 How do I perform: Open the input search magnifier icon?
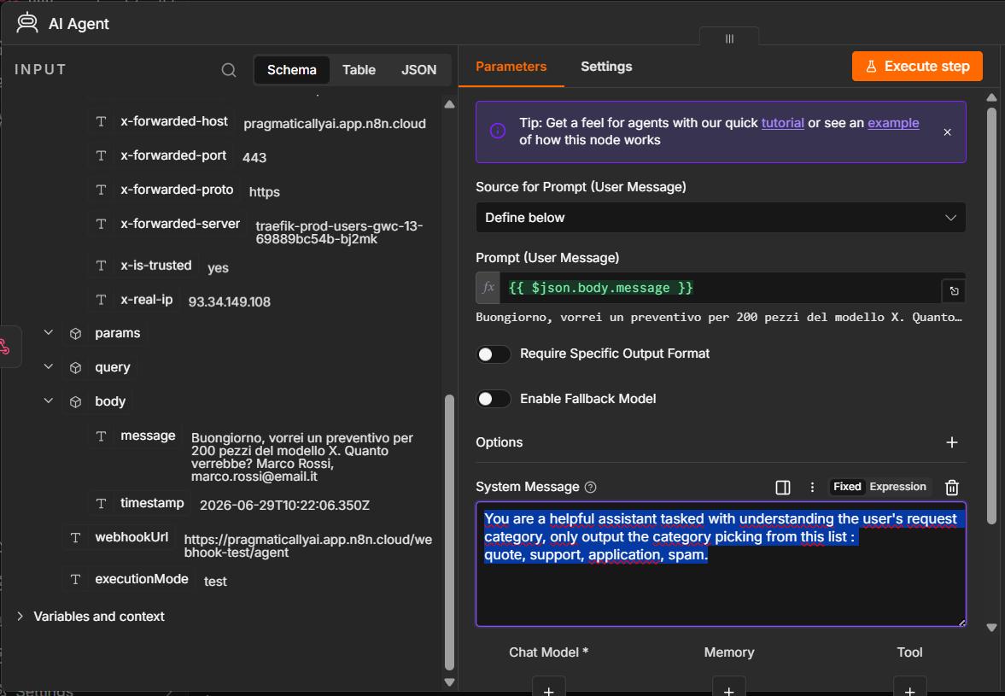pos(229,70)
